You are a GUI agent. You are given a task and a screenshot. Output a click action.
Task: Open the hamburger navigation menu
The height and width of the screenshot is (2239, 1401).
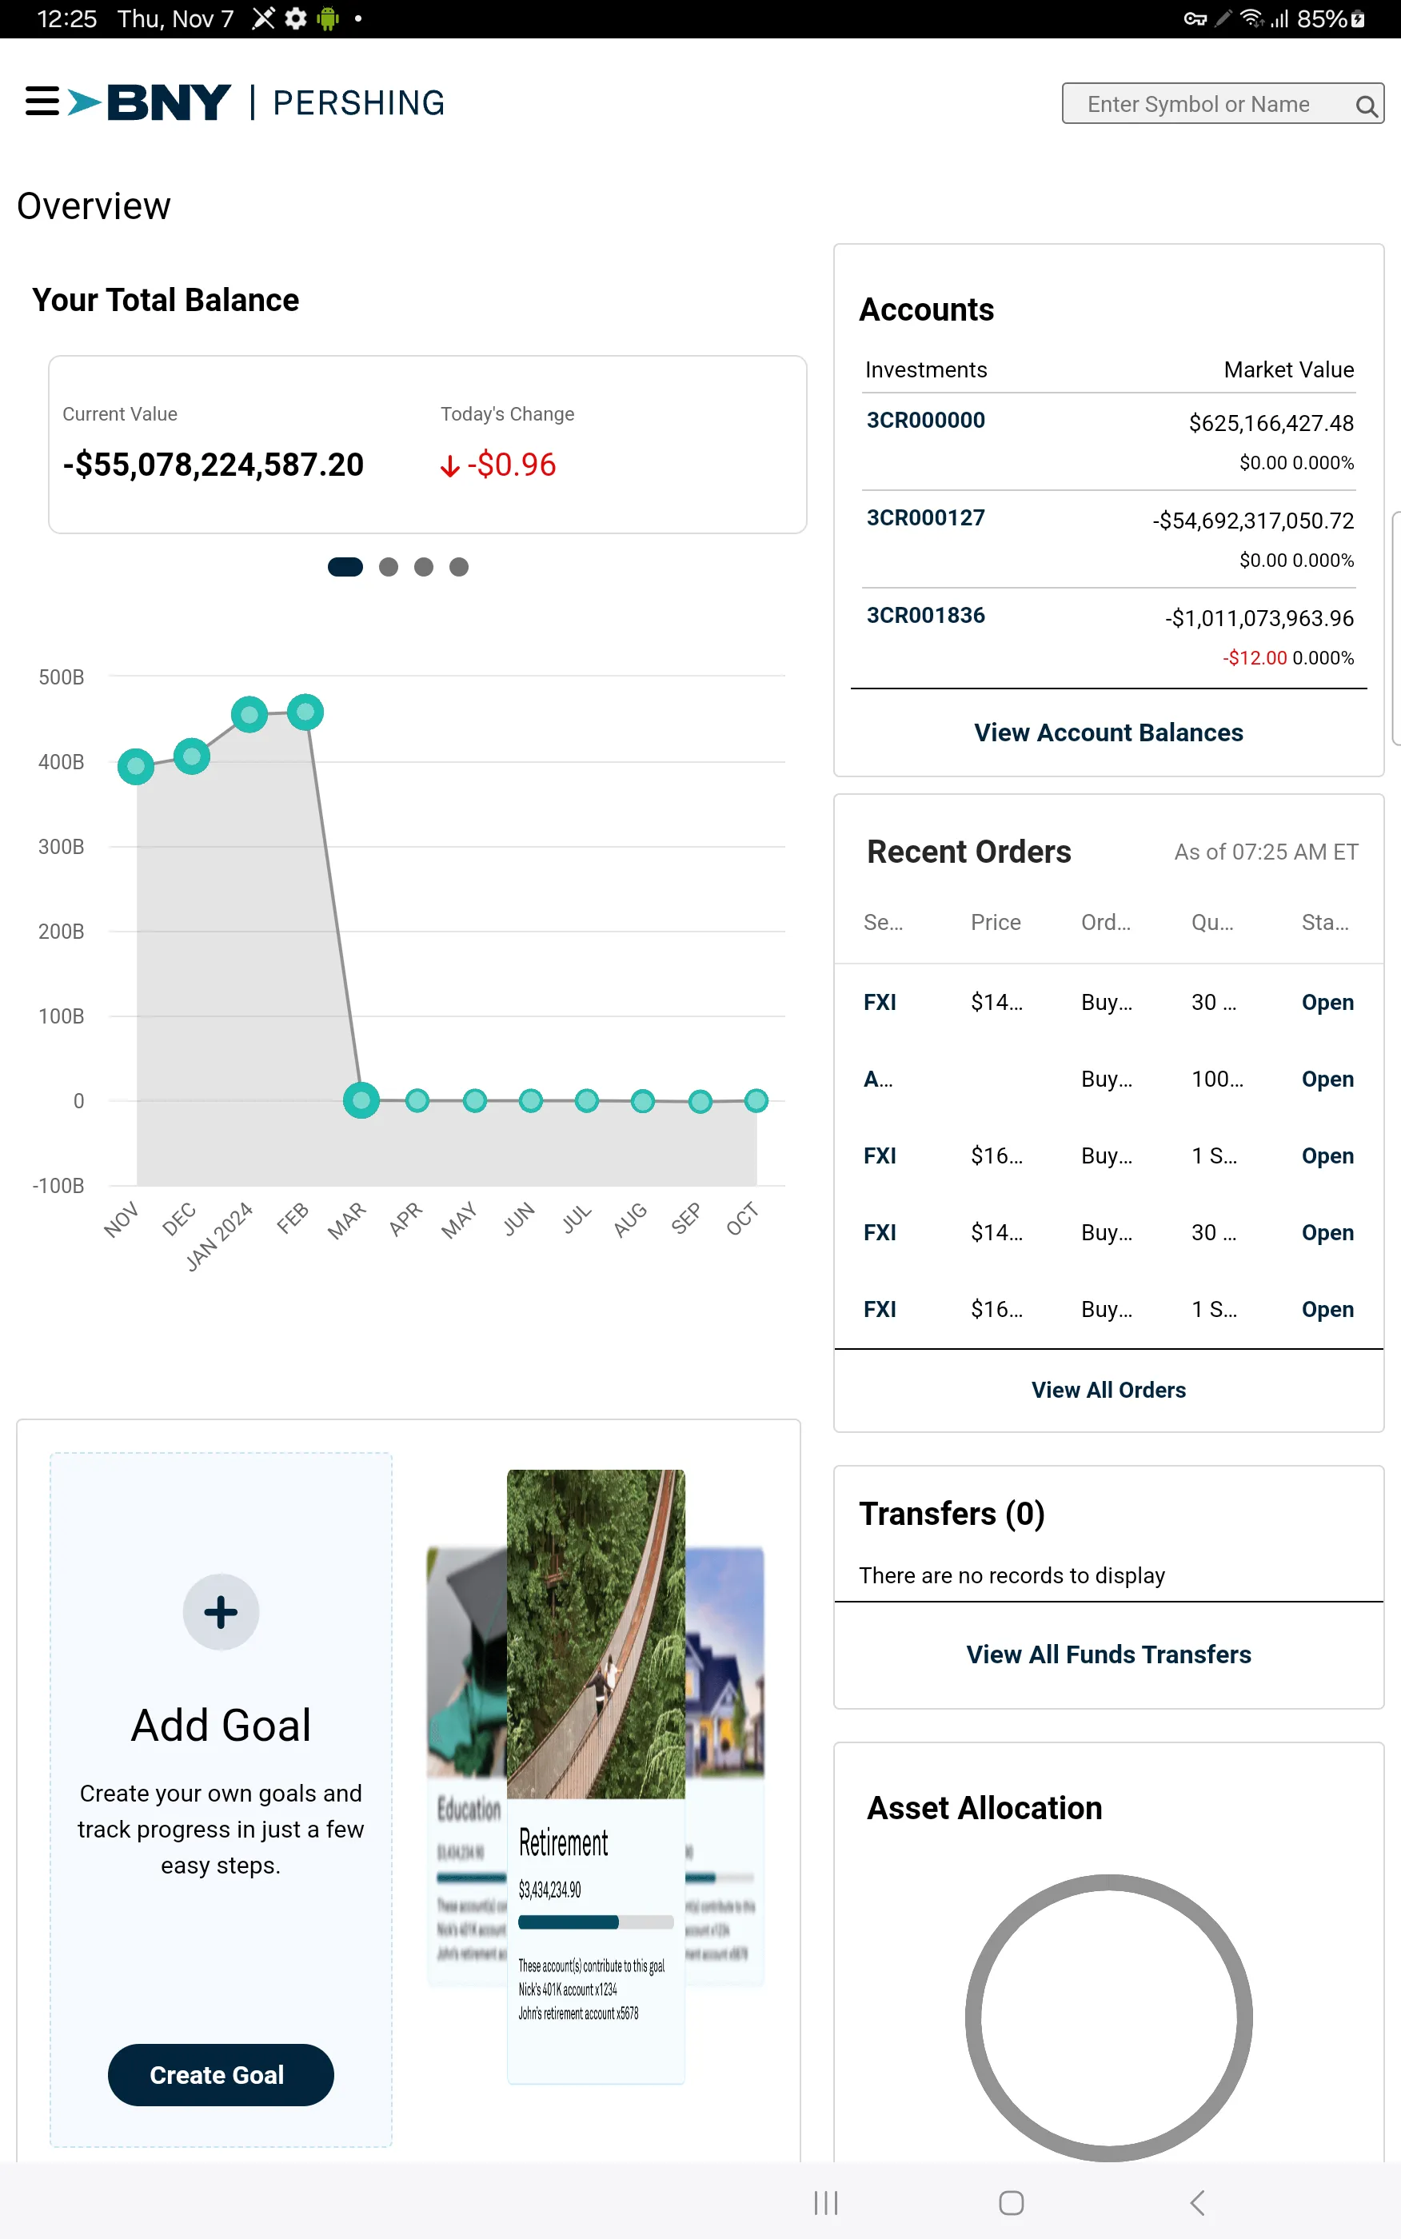[42, 101]
